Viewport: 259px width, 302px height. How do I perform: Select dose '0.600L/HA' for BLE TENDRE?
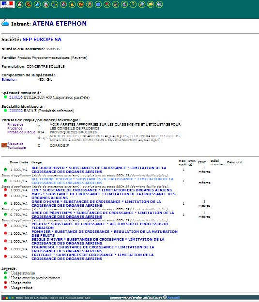pyautogui.click(x=19, y=181)
